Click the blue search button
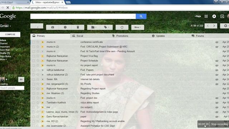This screenshot has height=129, width=229. tap(141, 16)
